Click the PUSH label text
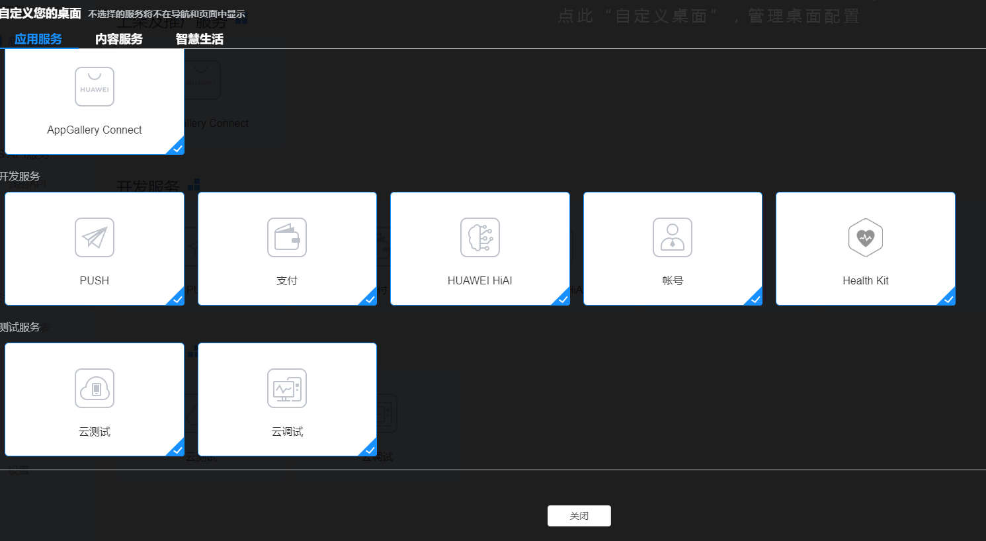The height and width of the screenshot is (541, 986). pyautogui.click(x=95, y=280)
